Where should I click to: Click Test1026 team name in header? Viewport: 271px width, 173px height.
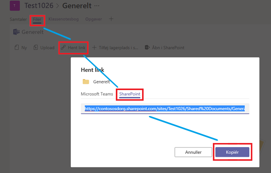[39, 6]
